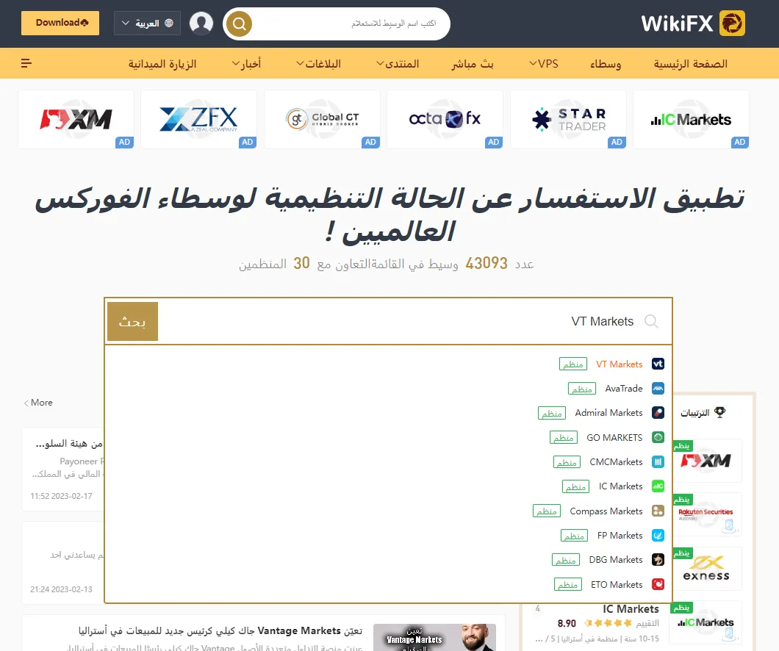Click the بحث search button

click(132, 321)
